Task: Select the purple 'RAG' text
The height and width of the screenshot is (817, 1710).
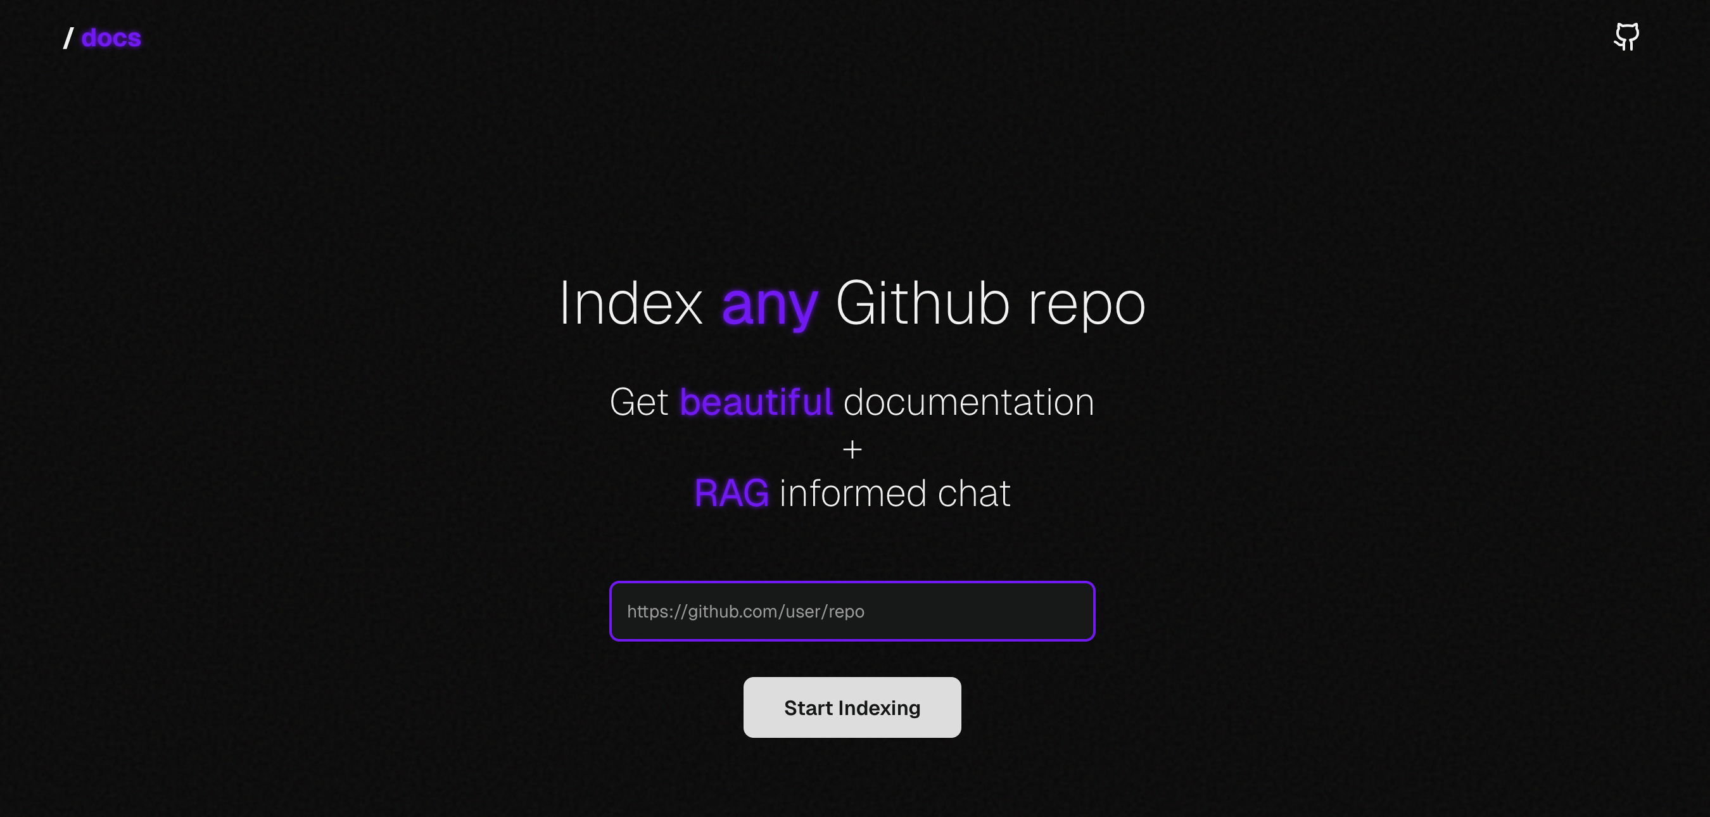Action: pyautogui.click(x=731, y=493)
